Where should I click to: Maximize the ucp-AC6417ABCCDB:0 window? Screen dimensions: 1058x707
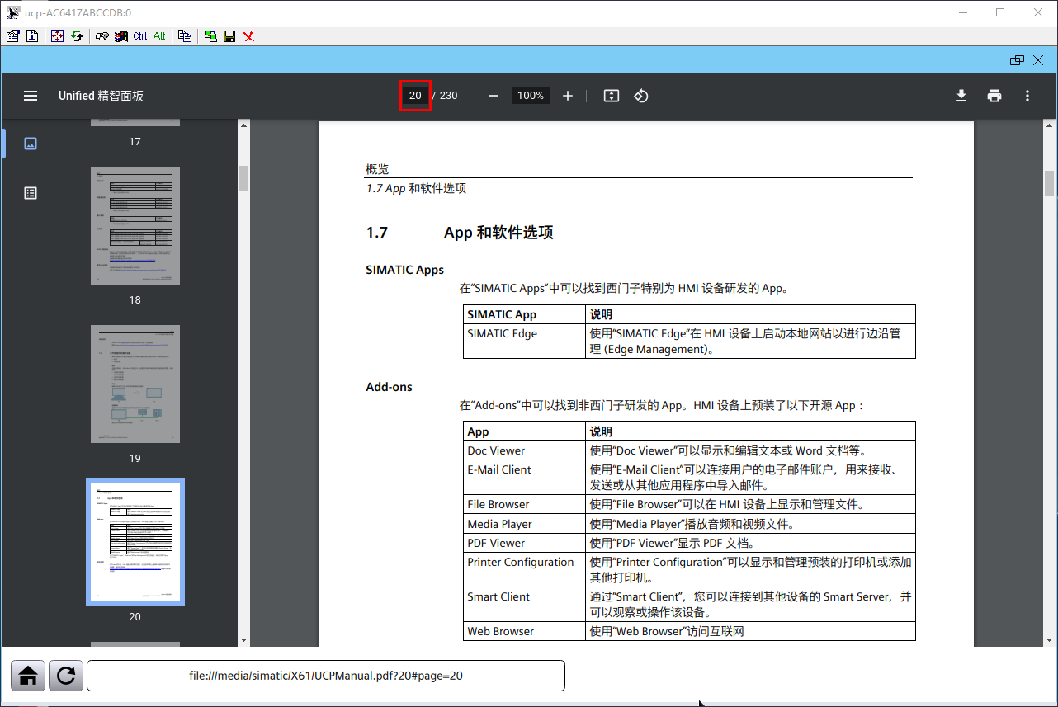click(x=1000, y=12)
